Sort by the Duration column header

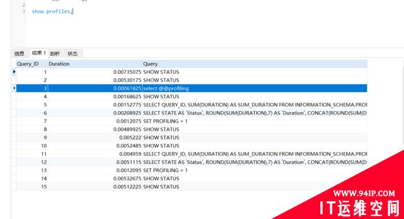tap(59, 64)
